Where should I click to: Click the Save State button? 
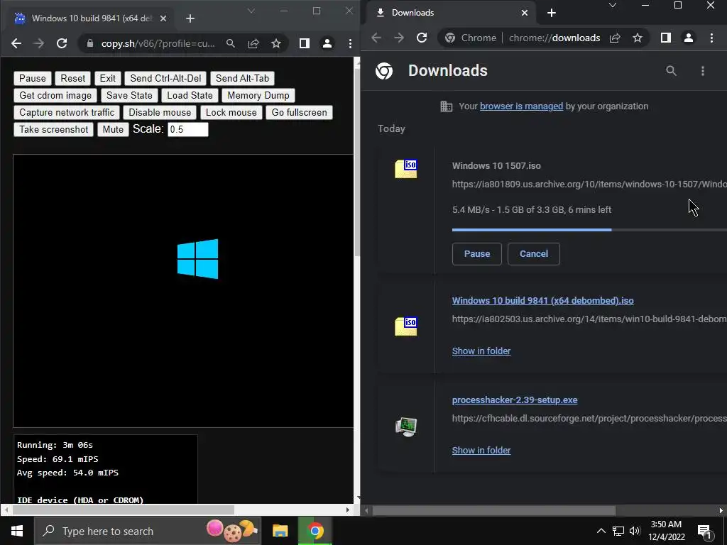[x=129, y=96]
